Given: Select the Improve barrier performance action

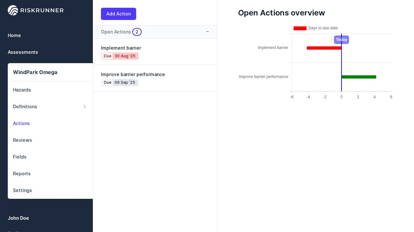Looking at the screenshot, I should coord(133,74).
